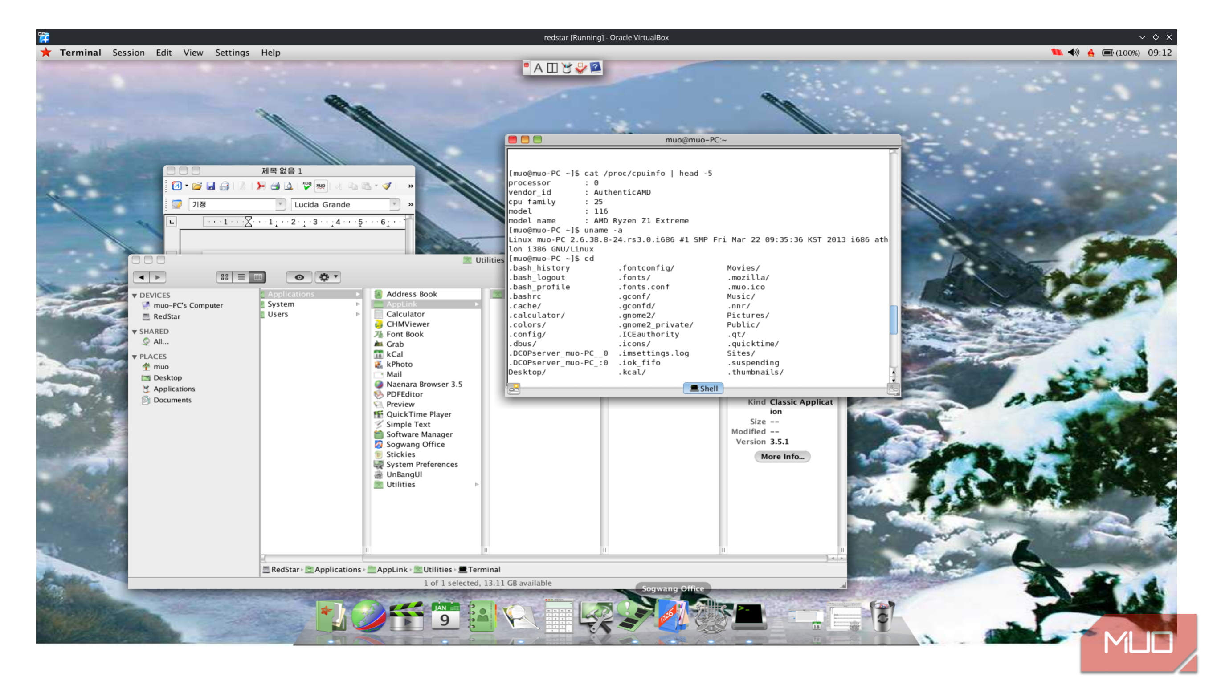Click Print icon in office toolbar

(x=274, y=186)
